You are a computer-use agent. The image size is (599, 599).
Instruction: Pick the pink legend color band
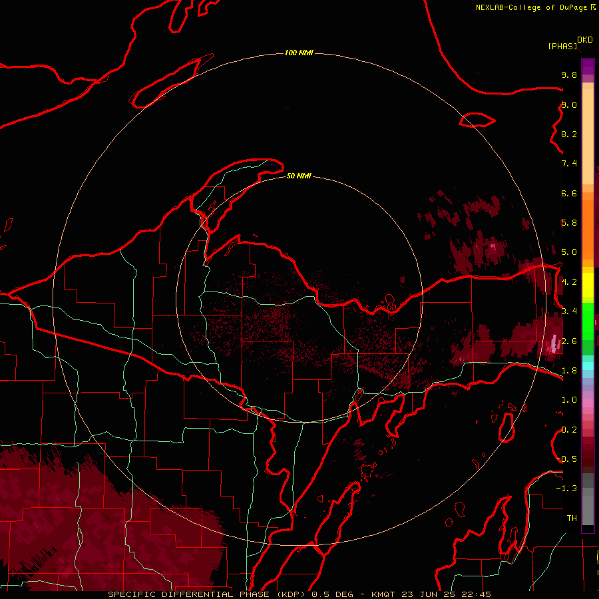click(x=588, y=403)
